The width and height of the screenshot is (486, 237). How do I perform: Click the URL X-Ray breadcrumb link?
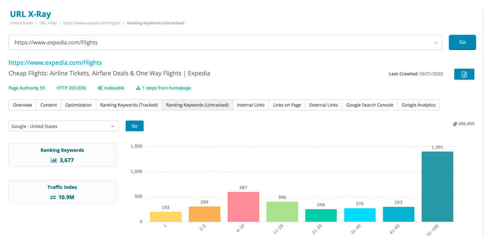pyautogui.click(x=48, y=23)
